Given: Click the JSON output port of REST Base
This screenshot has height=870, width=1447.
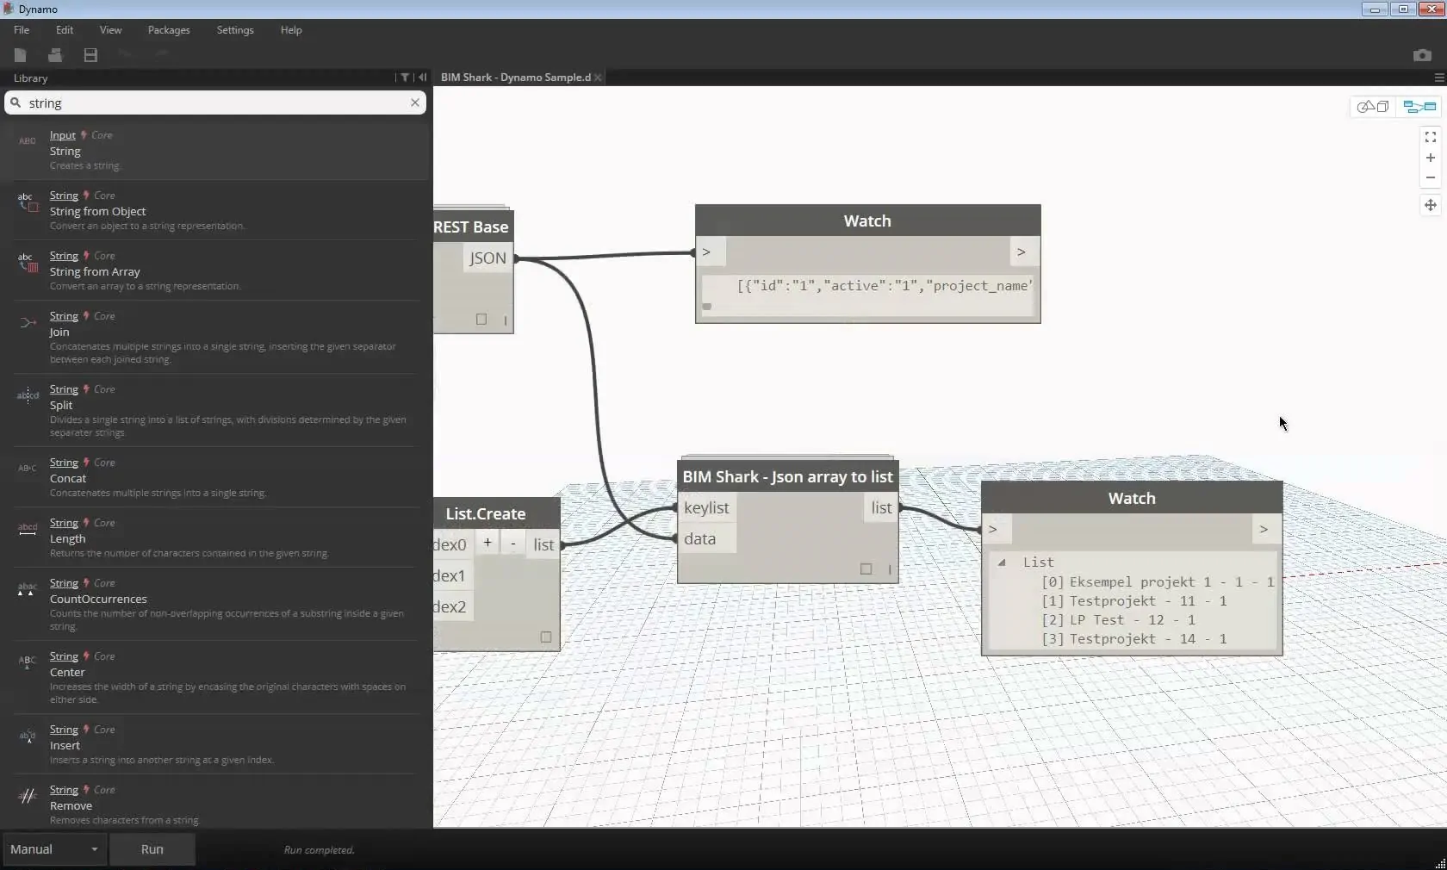Looking at the screenshot, I should (488, 258).
